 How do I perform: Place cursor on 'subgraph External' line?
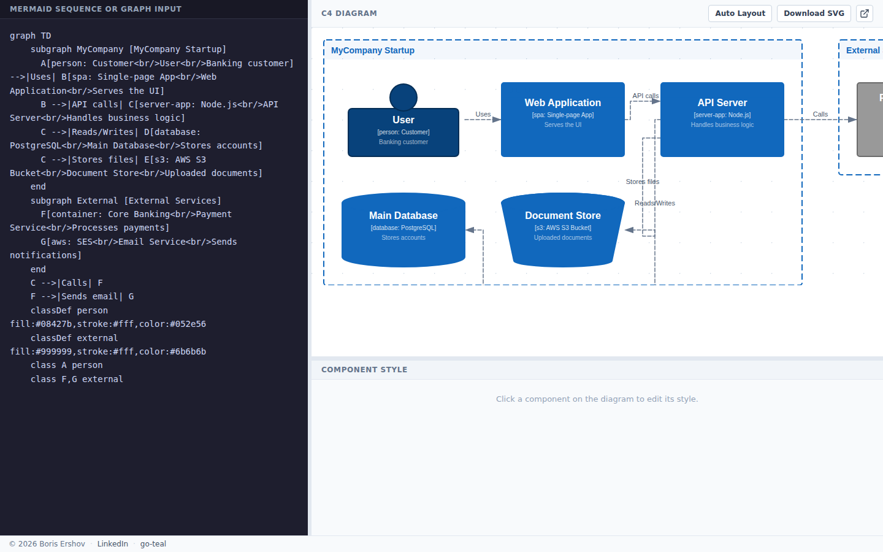[126, 201]
